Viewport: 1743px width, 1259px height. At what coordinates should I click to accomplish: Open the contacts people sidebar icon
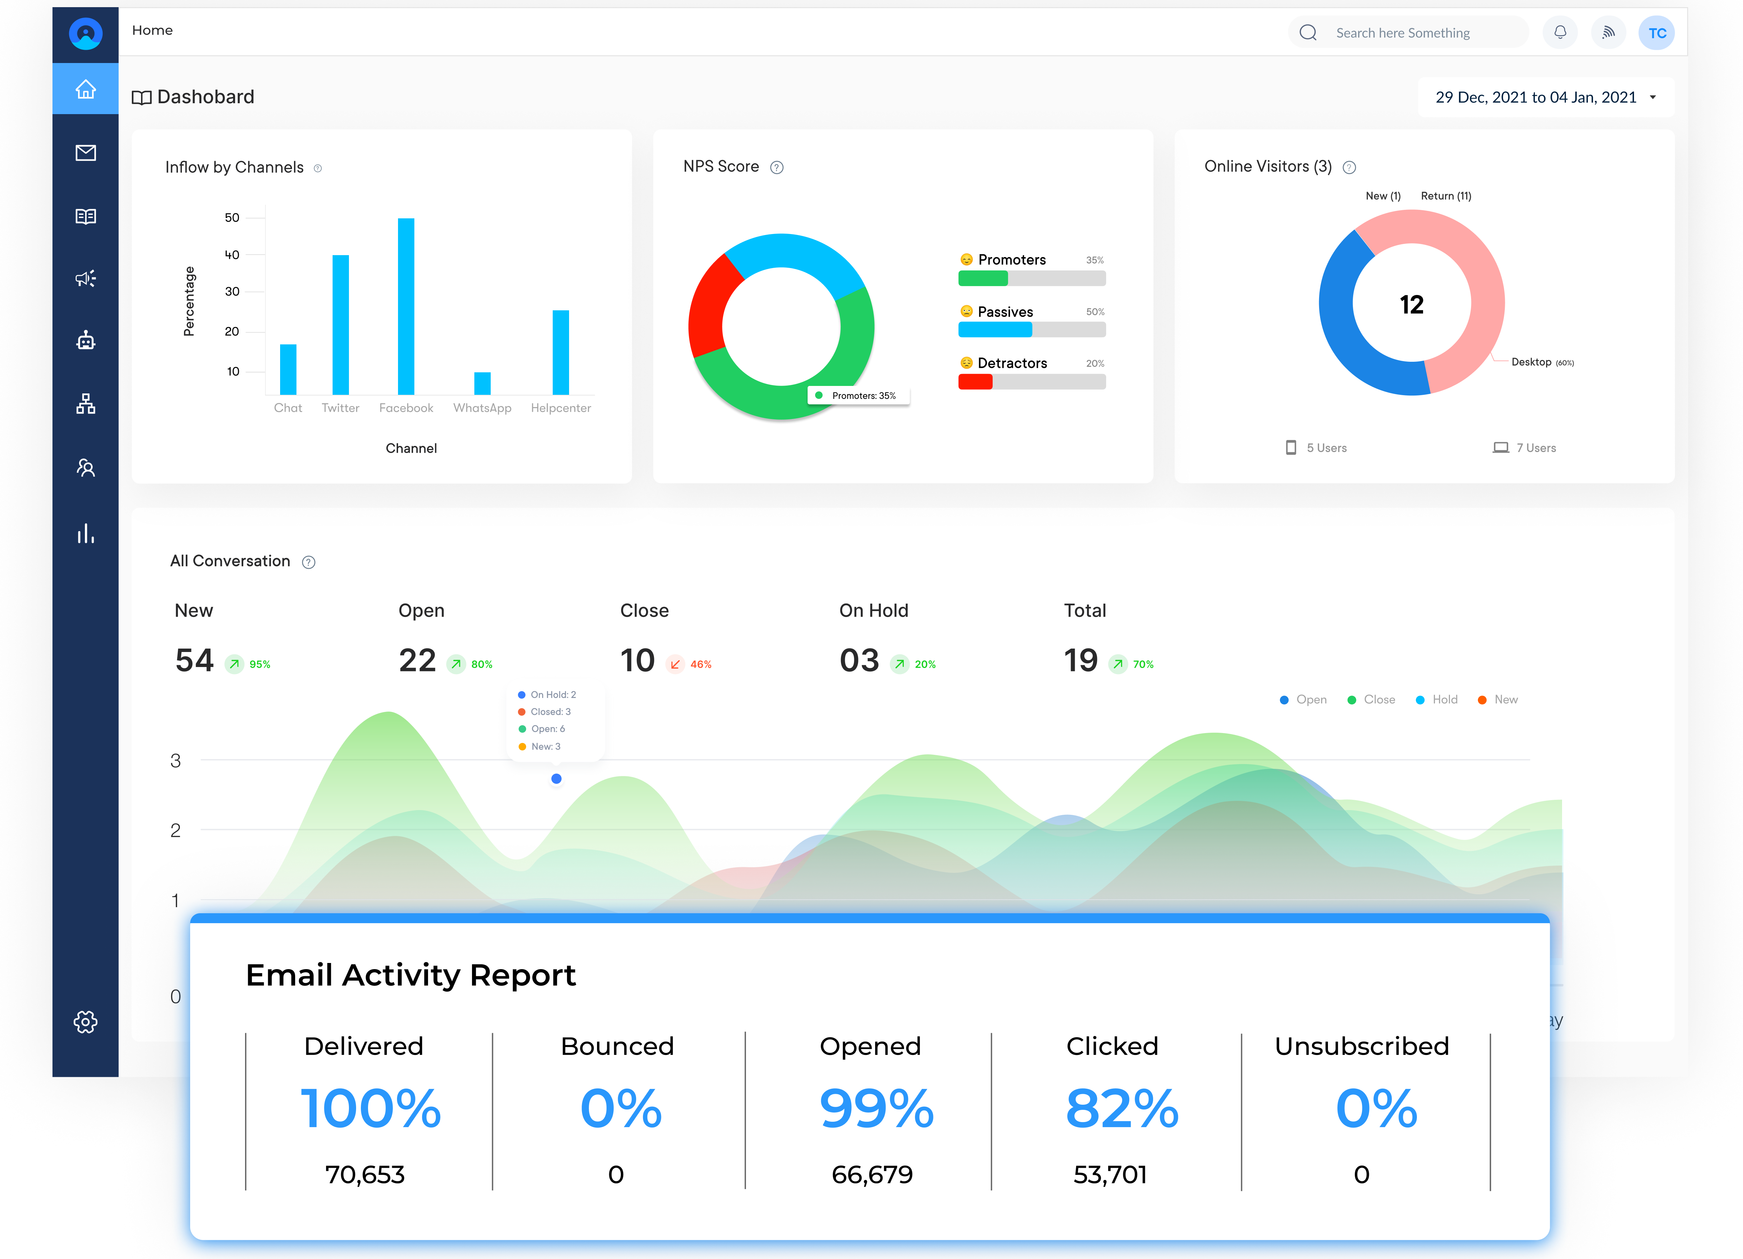point(85,467)
